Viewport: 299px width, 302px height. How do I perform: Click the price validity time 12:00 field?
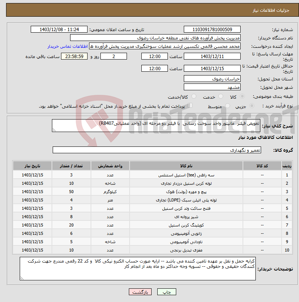[x=155, y=68]
